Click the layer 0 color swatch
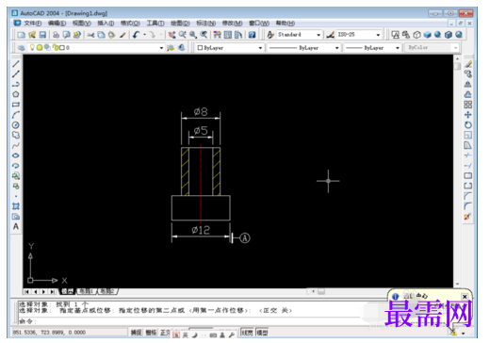490x343 pixels. 62,48
